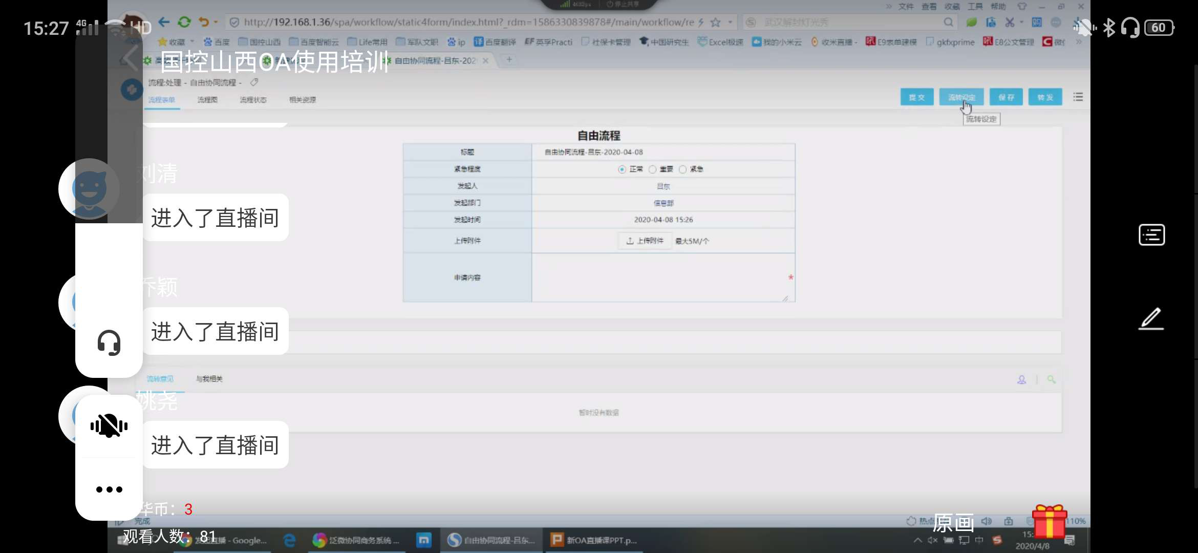Click the 提交 submit button

pos(916,97)
